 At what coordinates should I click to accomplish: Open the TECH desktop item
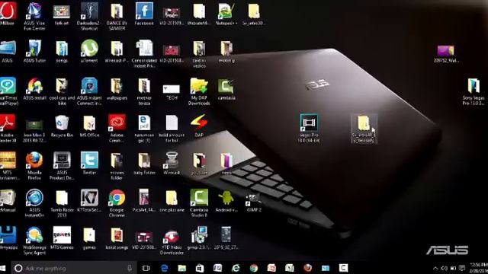pyautogui.click(x=172, y=91)
